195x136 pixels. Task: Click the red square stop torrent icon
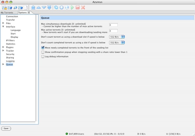(x=77, y=8)
